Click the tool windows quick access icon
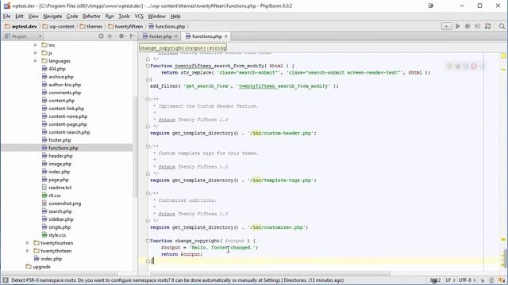The height and width of the screenshot is (285, 508). (6, 280)
